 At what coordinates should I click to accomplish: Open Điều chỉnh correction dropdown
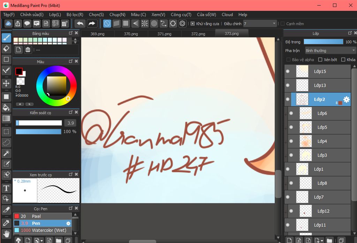coord(260,24)
